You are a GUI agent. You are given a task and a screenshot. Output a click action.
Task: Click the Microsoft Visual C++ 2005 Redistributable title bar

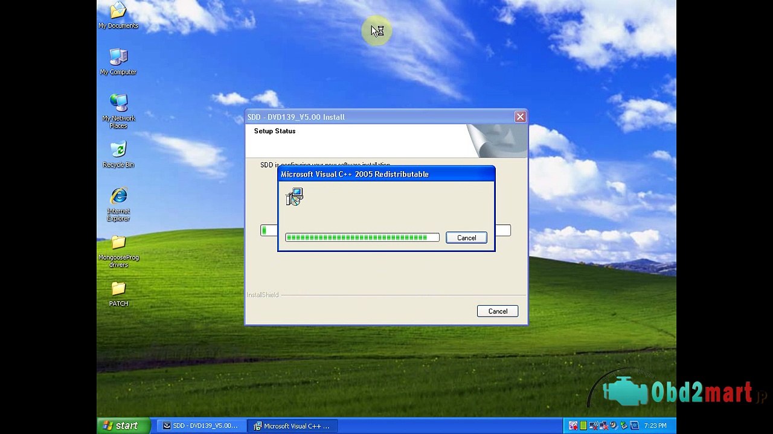point(386,174)
